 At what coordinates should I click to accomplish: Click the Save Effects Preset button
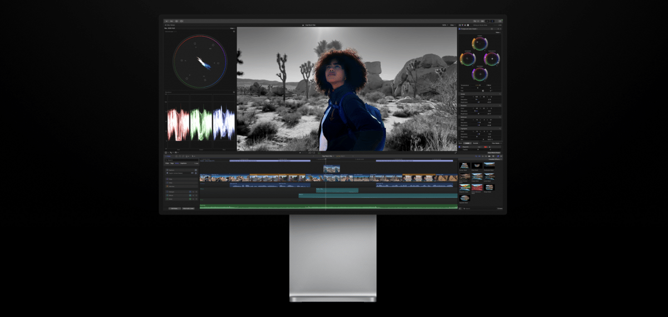(494, 152)
